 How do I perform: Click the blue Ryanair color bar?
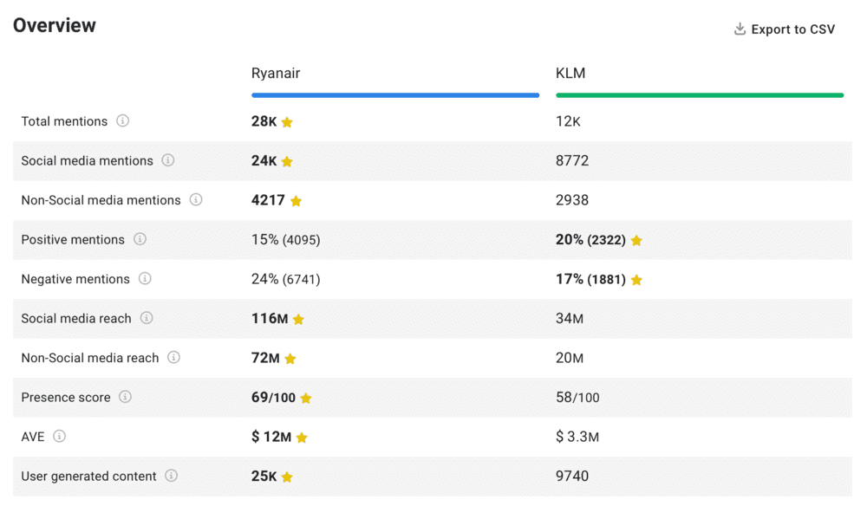pyautogui.click(x=395, y=95)
